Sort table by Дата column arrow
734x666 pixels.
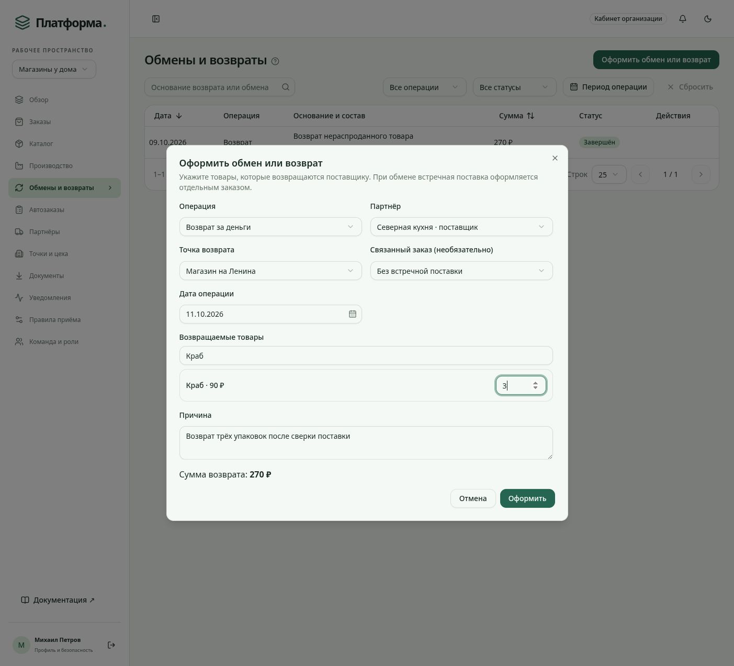tap(179, 116)
